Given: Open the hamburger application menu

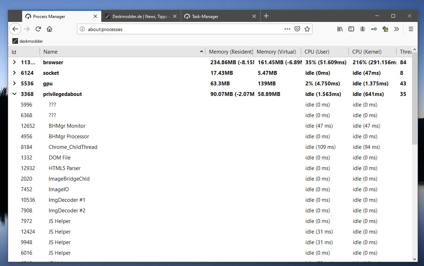Looking at the screenshot, I should pyautogui.click(x=411, y=29).
